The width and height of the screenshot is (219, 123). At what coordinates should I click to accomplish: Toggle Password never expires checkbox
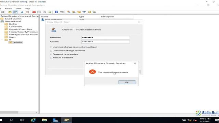point(51,54)
